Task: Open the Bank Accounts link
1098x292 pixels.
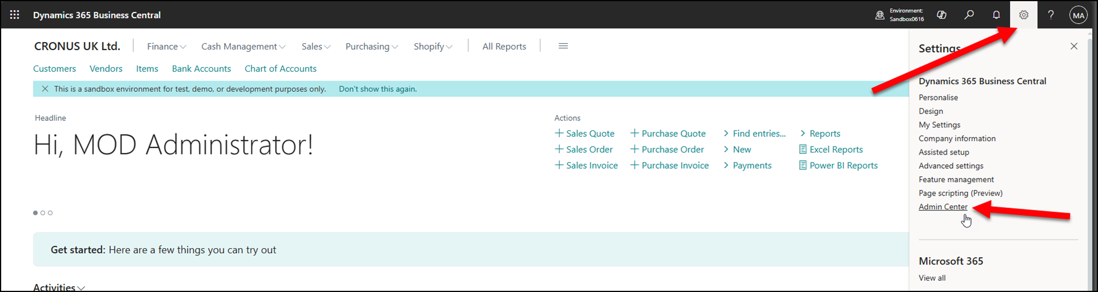Action: (201, 68)
